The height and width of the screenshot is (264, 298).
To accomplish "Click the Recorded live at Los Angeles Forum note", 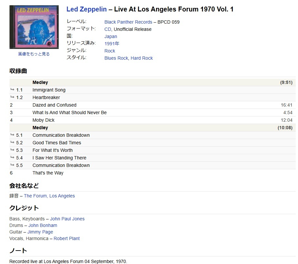I will 68,261.
